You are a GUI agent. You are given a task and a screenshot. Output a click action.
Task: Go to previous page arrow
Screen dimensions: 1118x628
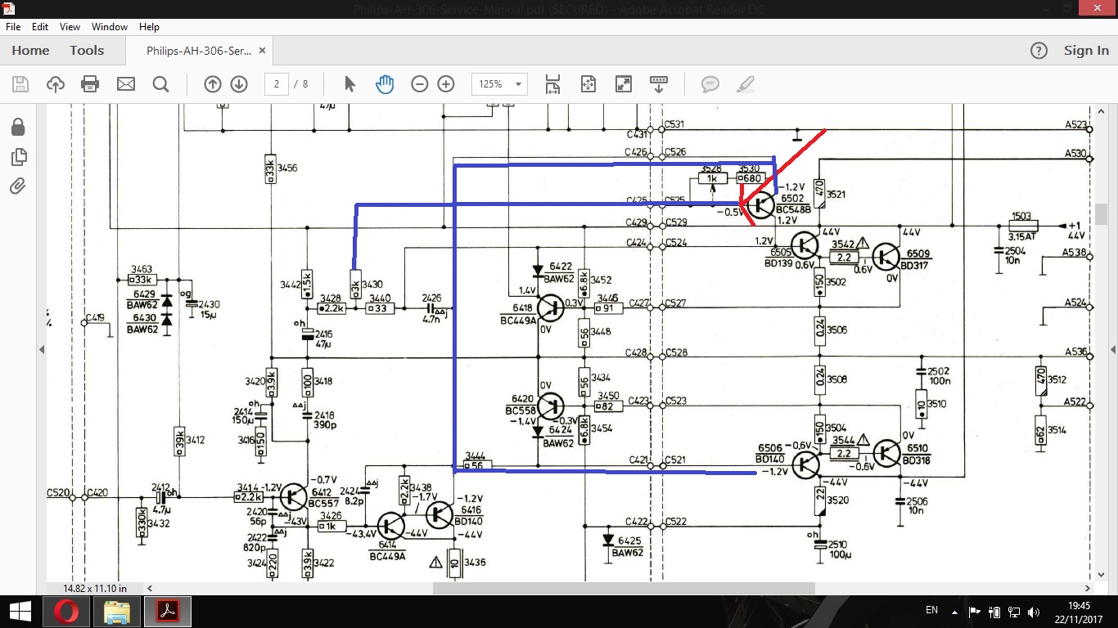click(213, 84)
